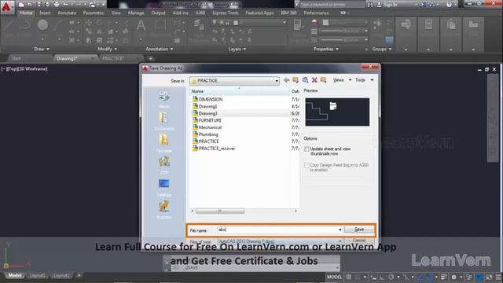Create new folder in Save dialog
The image size is (503, 283).
point(323,80)
